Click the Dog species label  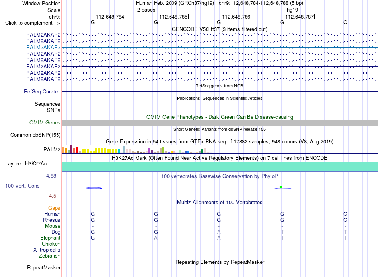click(56, 232)
